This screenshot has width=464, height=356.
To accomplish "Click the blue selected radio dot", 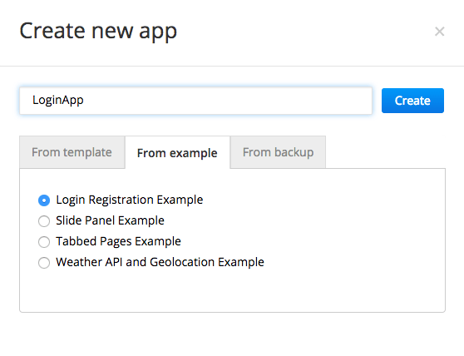I will pos(44,200).
